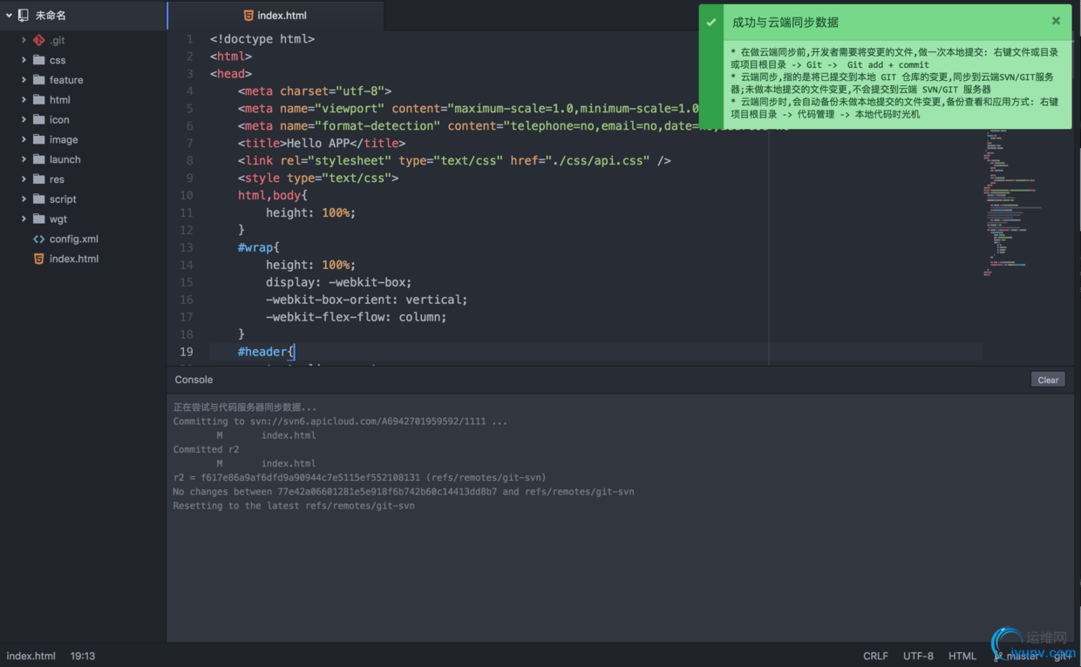The height and width of the screenshot is (667, 1081).
Task: Select the .git folder label
Action: (x=58, y=40)
